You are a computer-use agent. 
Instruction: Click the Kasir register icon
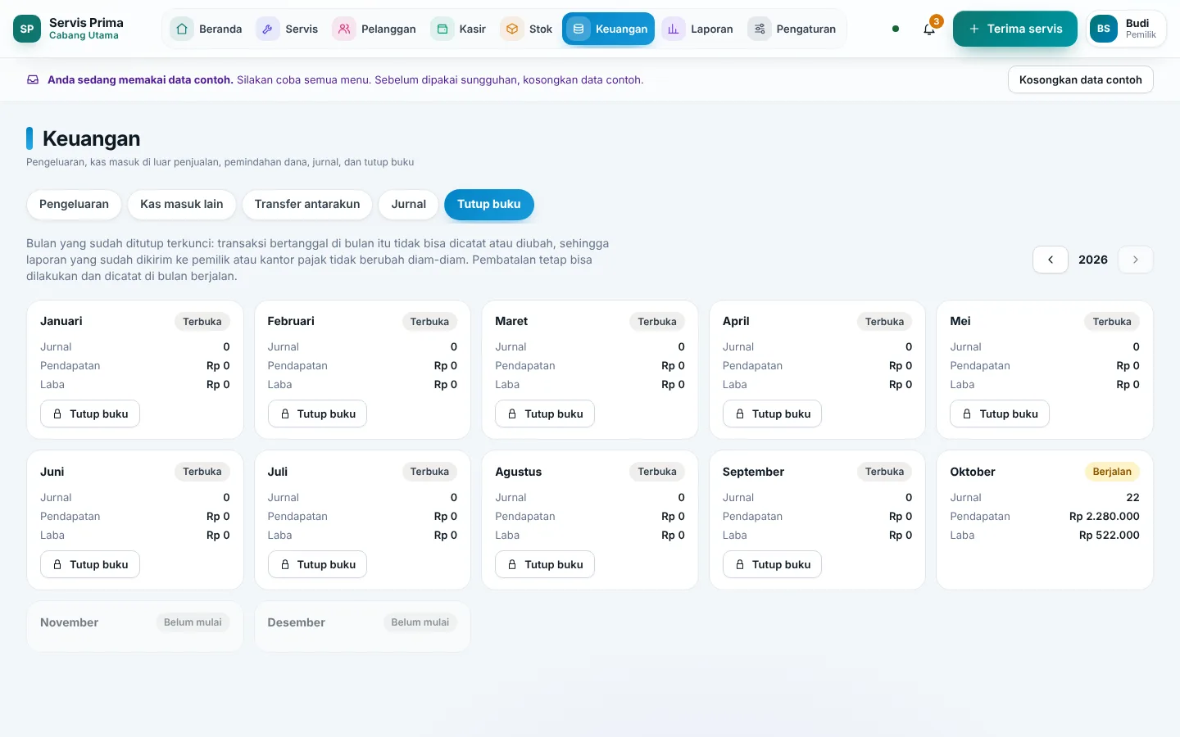[442, 29]
